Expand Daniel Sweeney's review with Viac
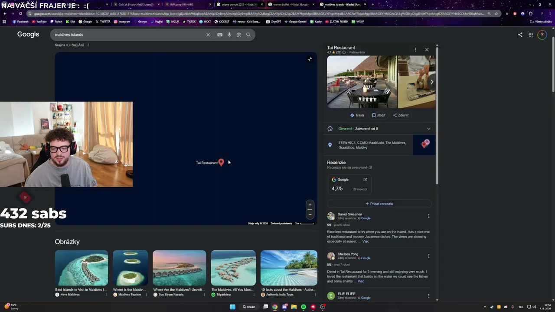This screenshot has width=555, height=312. pyautogui.click(x=366, y=241)
